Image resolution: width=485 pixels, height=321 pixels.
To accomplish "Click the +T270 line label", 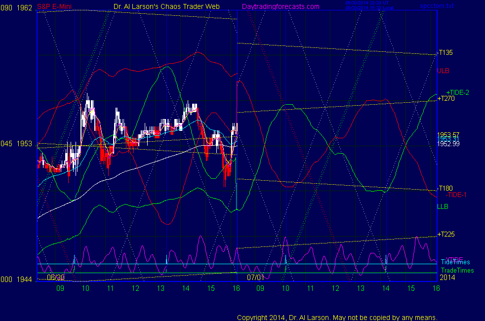I will pos(445,99).
